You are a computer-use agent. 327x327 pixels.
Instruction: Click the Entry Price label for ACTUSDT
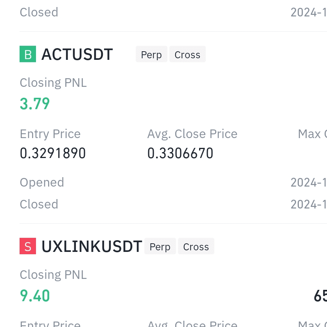click(x=50, y=134)
